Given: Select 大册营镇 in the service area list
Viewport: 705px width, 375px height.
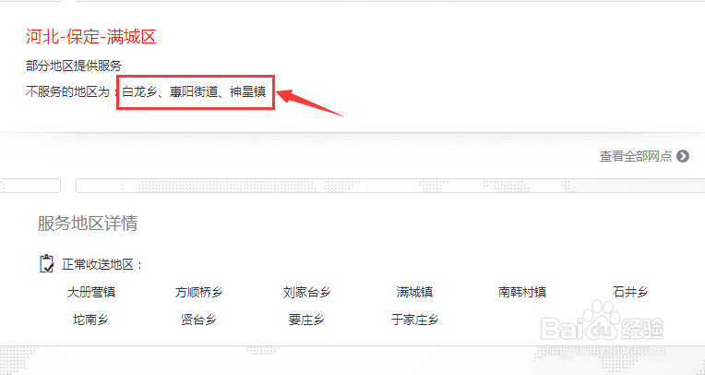Looking at the screenshot, I should [x=91, y=292].
